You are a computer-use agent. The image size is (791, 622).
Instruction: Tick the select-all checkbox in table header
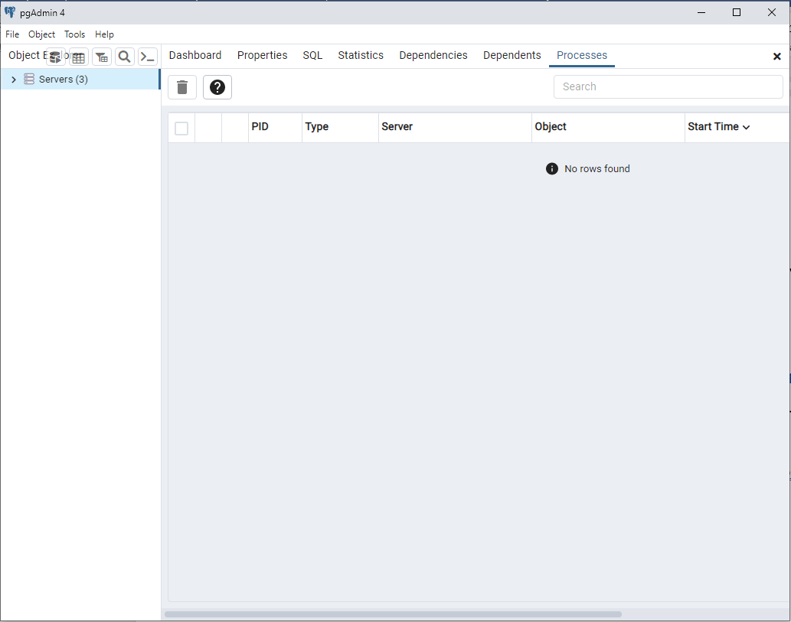coord(181,128)
